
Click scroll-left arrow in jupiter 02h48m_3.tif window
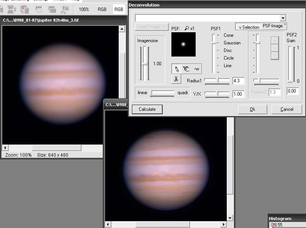[x=5, y=148]
